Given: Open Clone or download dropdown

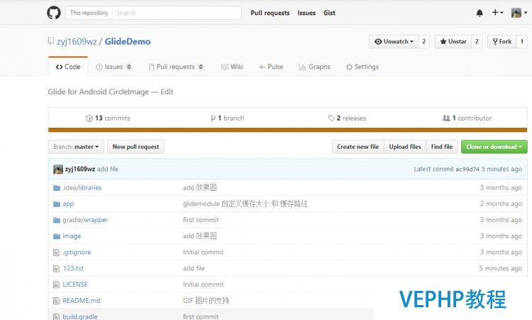Looking at the screenshot, I should coord(494,147).
